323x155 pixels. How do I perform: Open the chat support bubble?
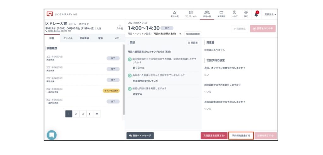pyautogui.click(x=52, y=135)
